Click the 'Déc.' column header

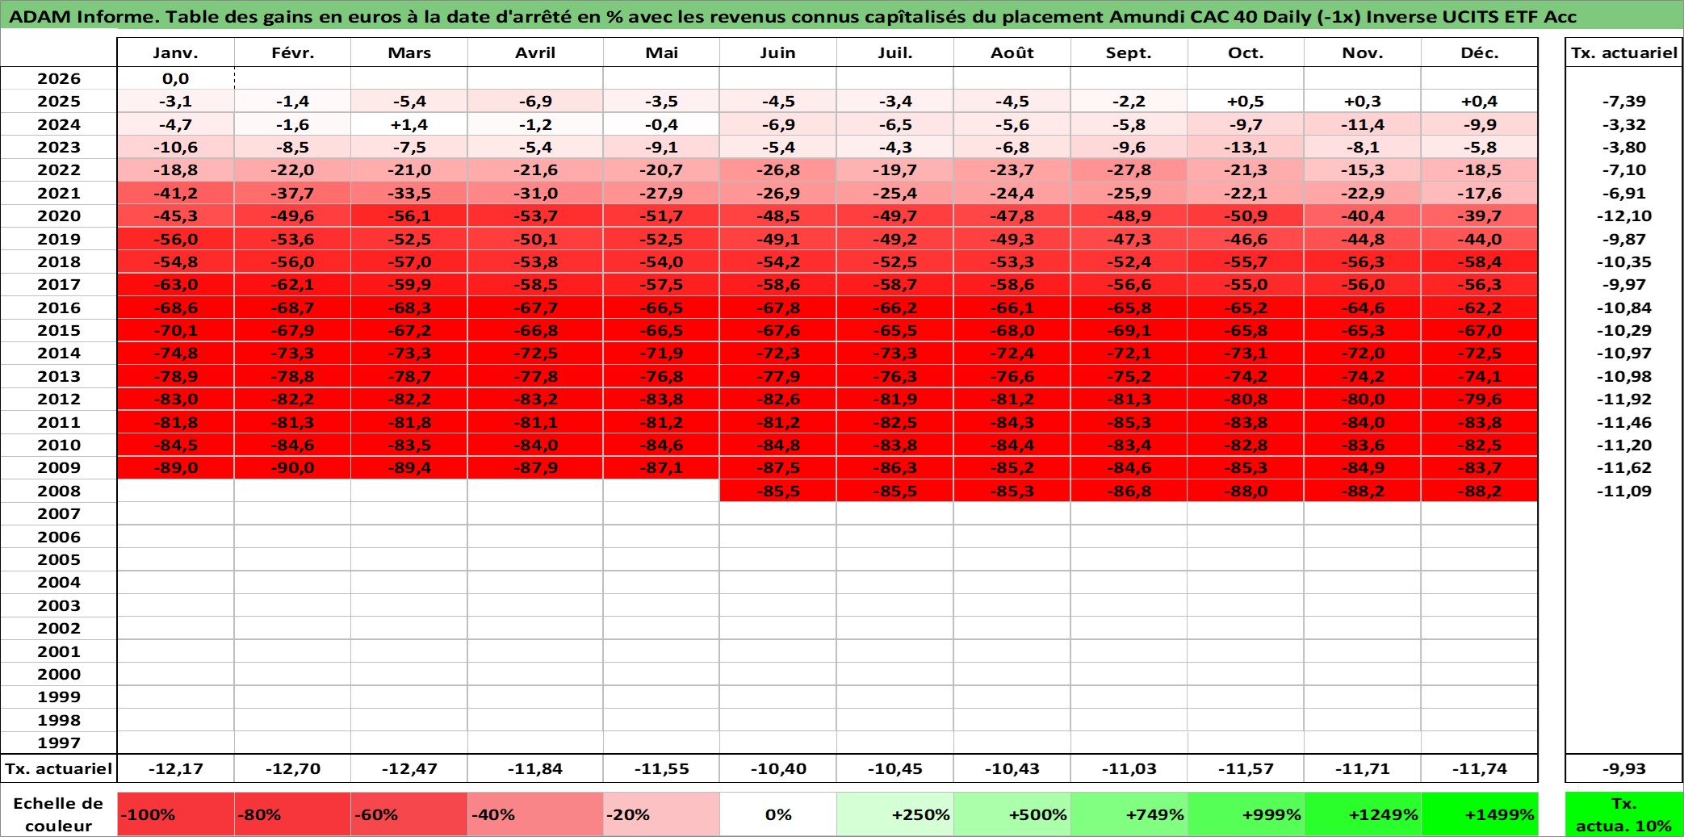1480,52
